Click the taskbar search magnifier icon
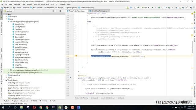 click(9, 107)
